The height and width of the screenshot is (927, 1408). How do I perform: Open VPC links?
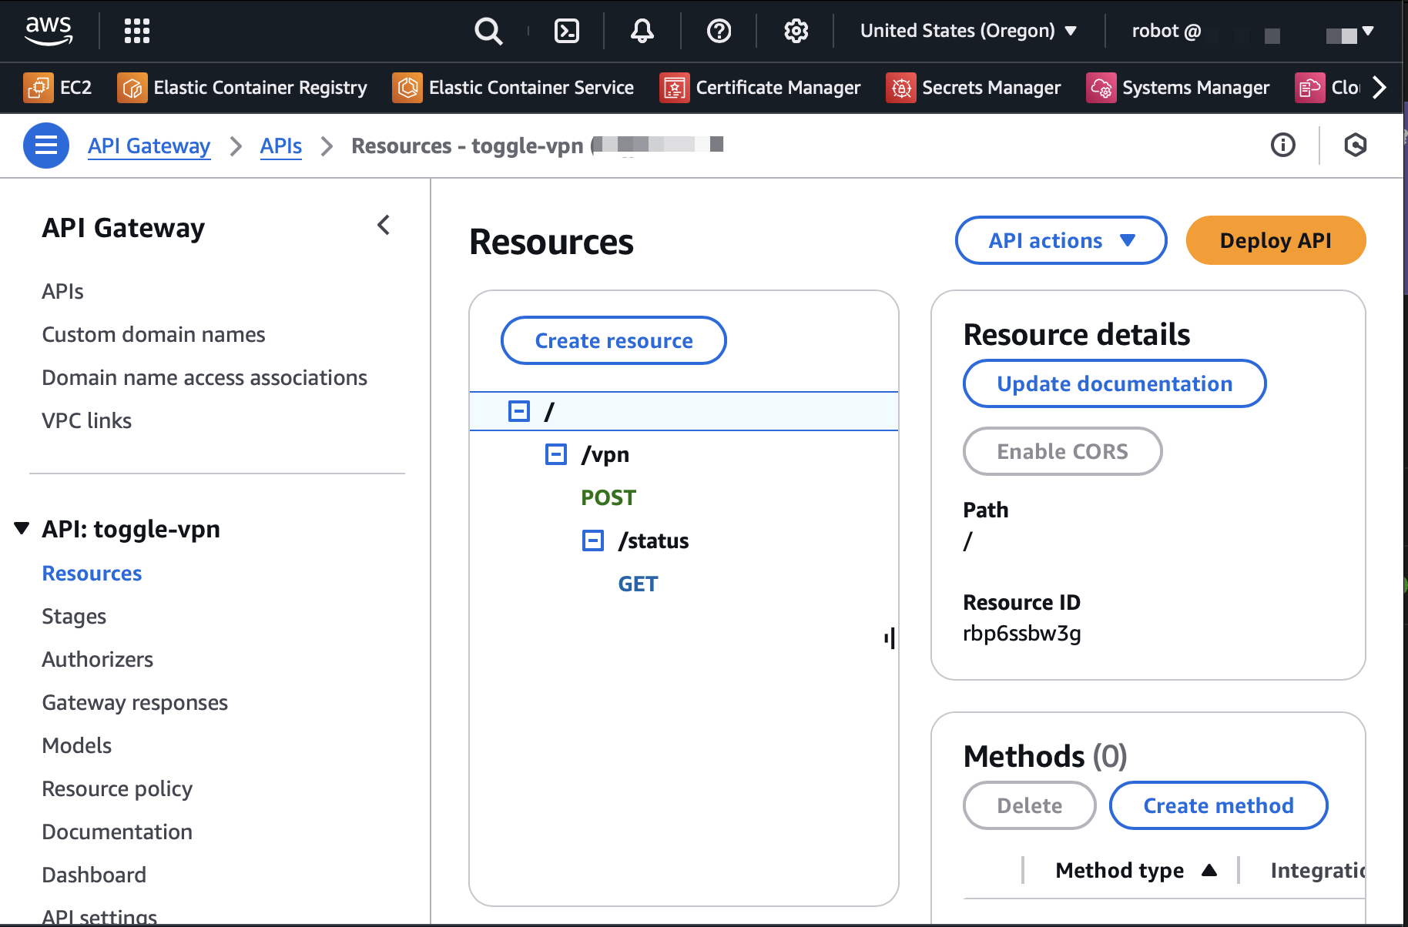coord(86,420)
